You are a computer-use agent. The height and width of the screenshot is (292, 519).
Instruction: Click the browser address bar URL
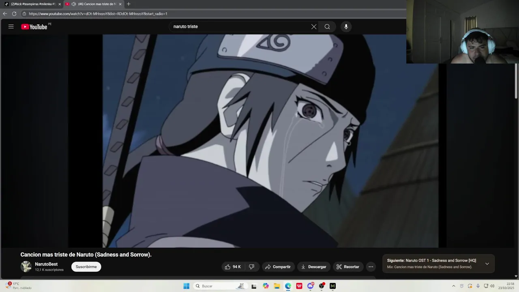98,14
